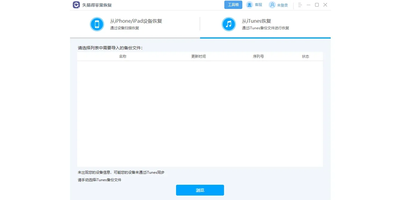Select the 通过iTunes备份文件进行恢复 subtitle text
Screen dimensions: 401x200
coord(265,28)
